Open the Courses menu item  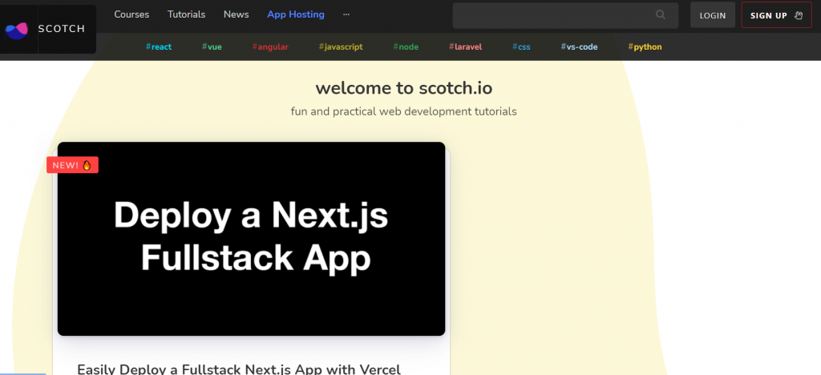[131, 14]
